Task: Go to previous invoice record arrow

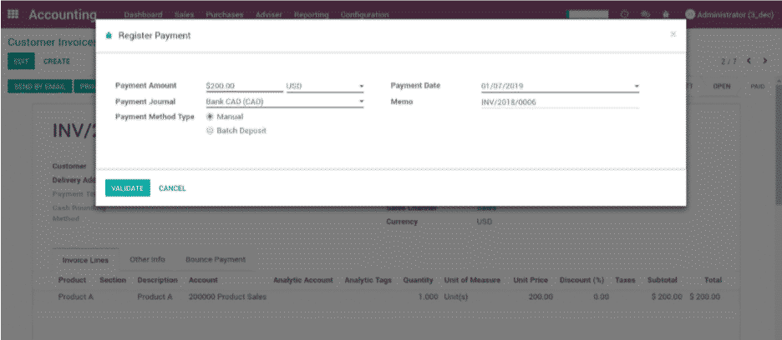Action: point(749,61)
